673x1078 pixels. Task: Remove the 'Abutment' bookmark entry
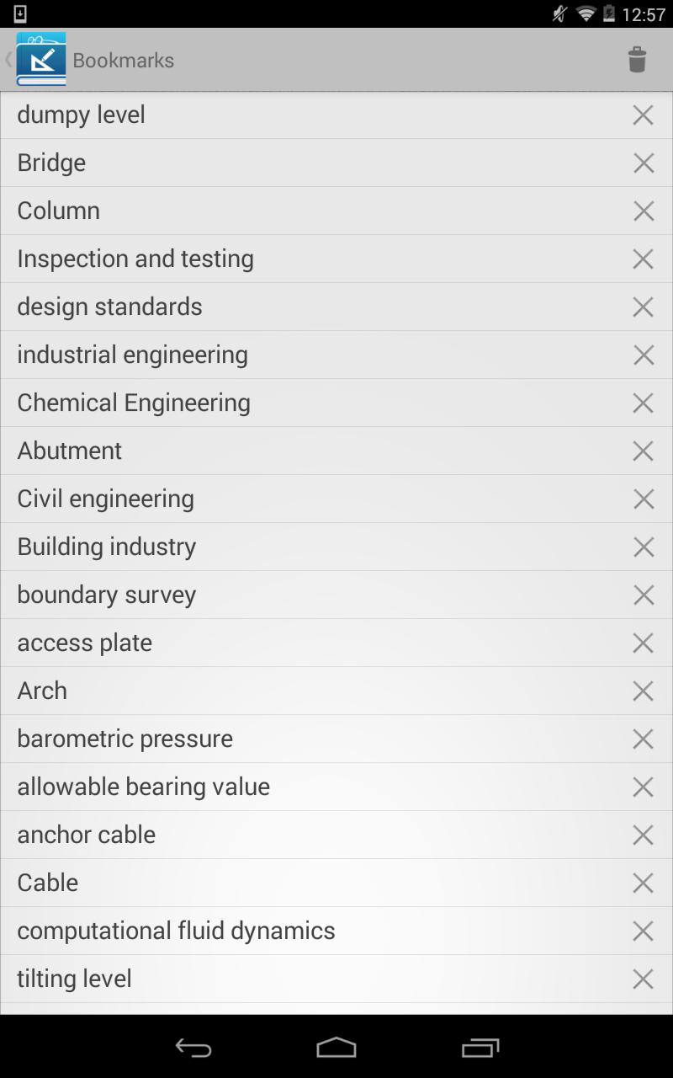click(643, 451)
